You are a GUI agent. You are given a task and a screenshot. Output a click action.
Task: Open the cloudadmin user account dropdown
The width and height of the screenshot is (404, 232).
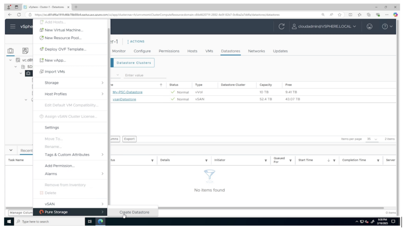pyautogui.click(x=324, y=26)
